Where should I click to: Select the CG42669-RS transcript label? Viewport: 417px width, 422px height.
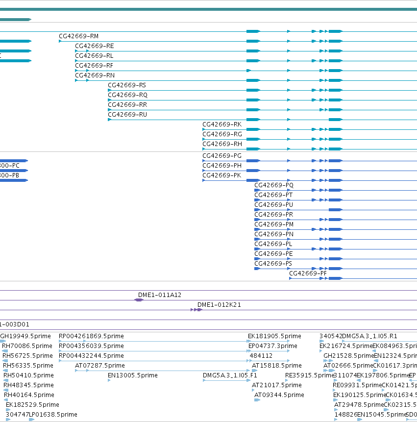pyautogui.click(x=127, y=85)
